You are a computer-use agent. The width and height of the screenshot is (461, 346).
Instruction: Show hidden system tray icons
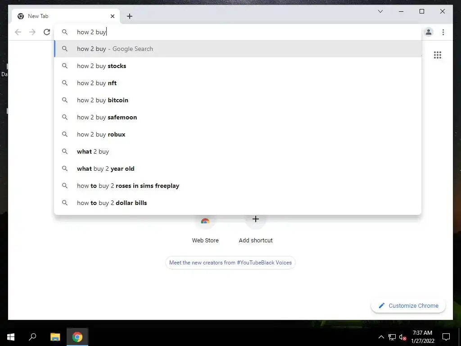pos(381,337)
